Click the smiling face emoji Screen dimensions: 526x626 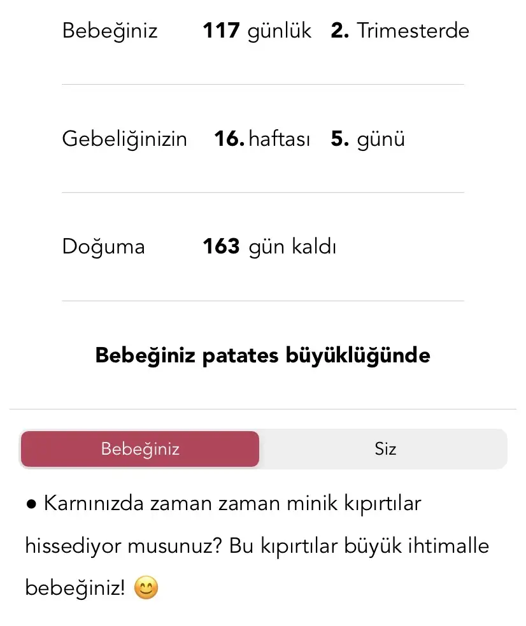point(146,588)
